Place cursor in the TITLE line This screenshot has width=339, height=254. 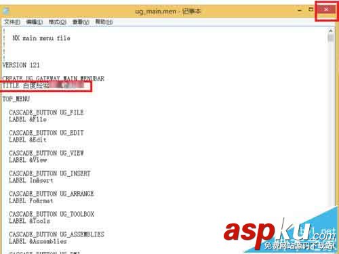coord(44,85)
